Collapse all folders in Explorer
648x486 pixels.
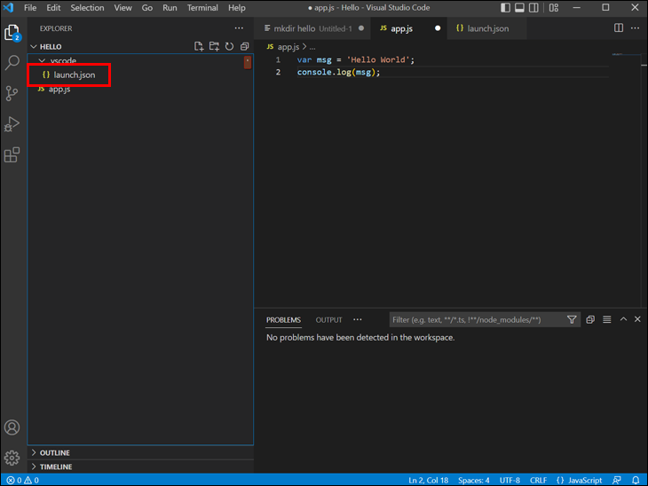click(x=244, y=46)
